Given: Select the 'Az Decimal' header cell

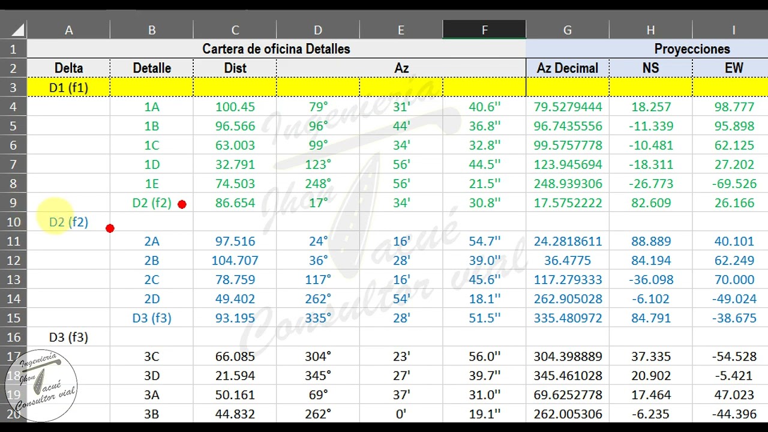Looking at the screenshot, I should 568,68.
